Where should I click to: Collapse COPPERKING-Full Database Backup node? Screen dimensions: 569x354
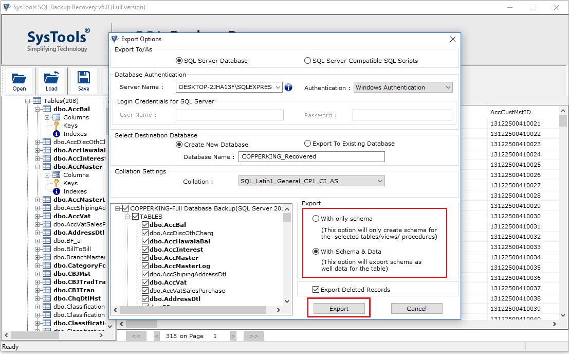coord(118,208)
